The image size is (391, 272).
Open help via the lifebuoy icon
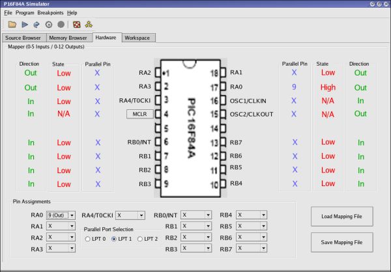click(76, 25)
